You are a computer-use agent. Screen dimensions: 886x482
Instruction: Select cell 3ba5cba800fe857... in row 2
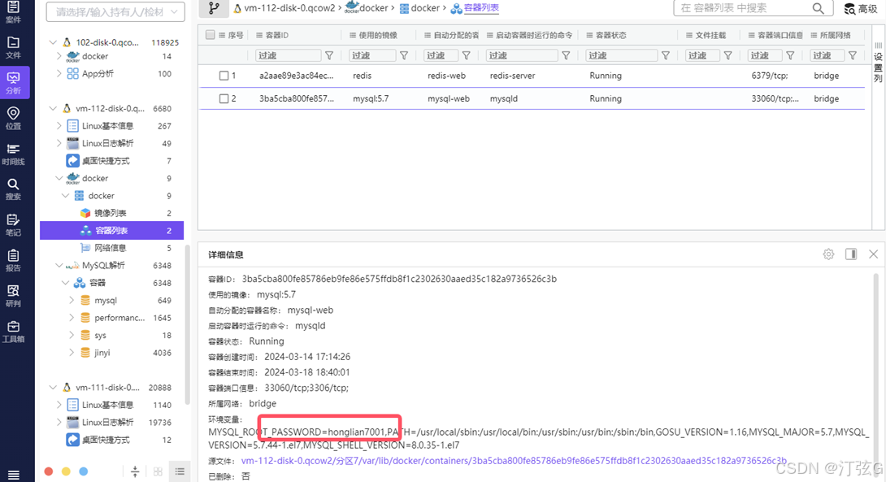(x=297, y=99)
